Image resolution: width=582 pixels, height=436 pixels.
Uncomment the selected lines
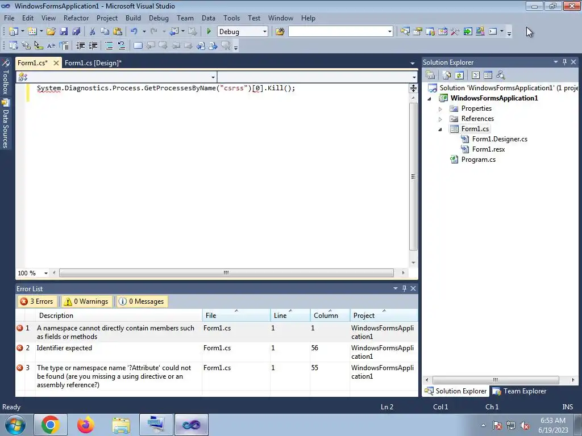pos(122,45)
